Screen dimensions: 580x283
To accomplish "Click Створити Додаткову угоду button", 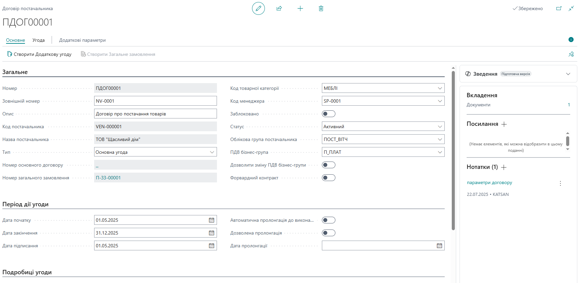I will 39,54.
